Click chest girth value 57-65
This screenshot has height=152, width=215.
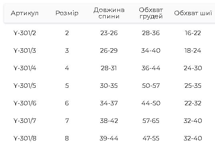(151, 121)
